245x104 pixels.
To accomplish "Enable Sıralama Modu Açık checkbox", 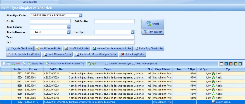I will [107, 64].
